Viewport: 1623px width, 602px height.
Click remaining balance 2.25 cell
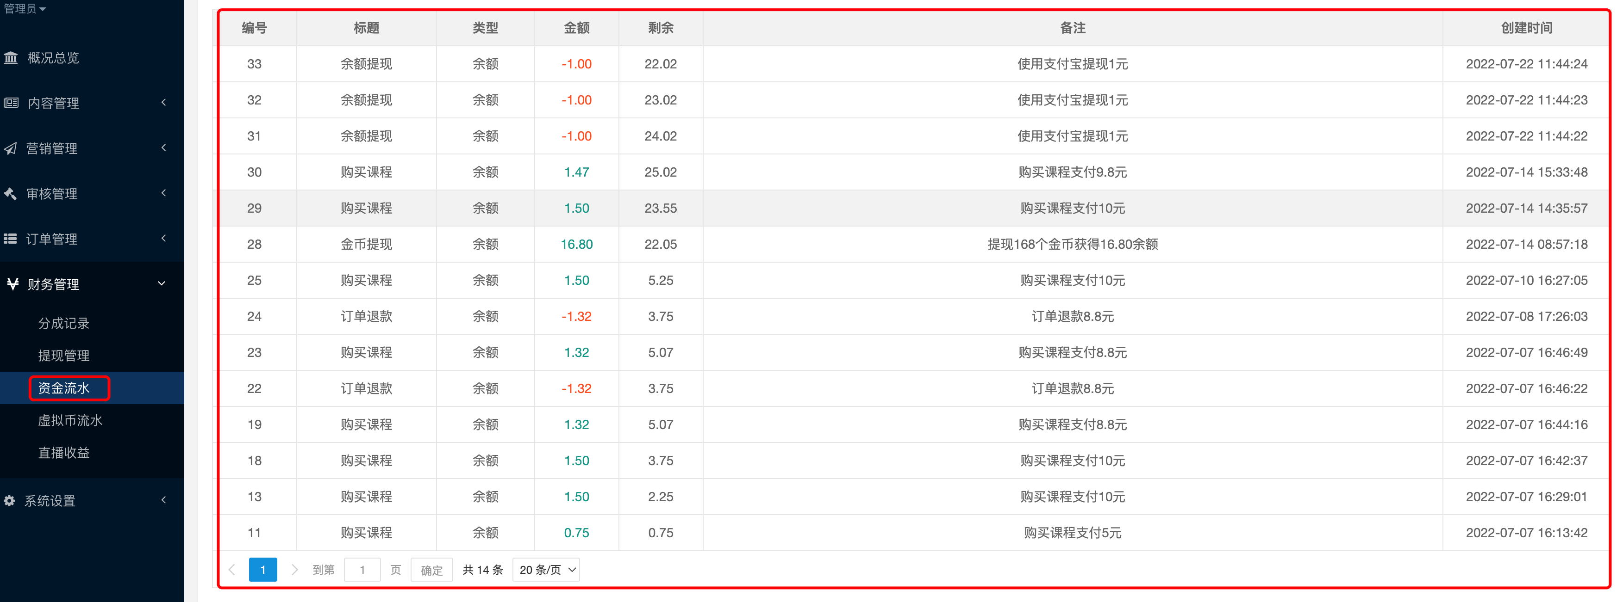[x=661, y=497]
